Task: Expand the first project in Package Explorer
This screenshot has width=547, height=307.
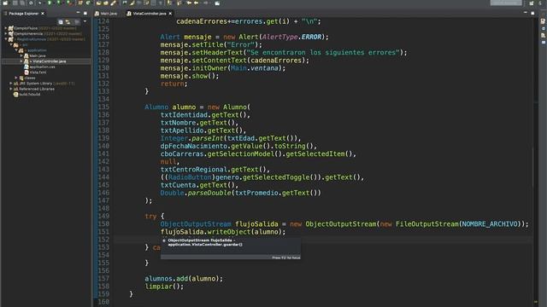Action: tap(6, 28)
